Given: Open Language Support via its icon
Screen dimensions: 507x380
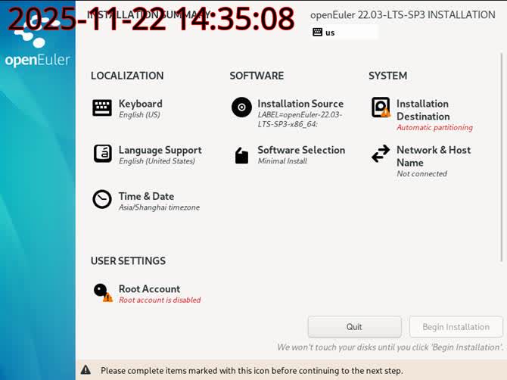Looking at the screenshot, I should point(102,154).
